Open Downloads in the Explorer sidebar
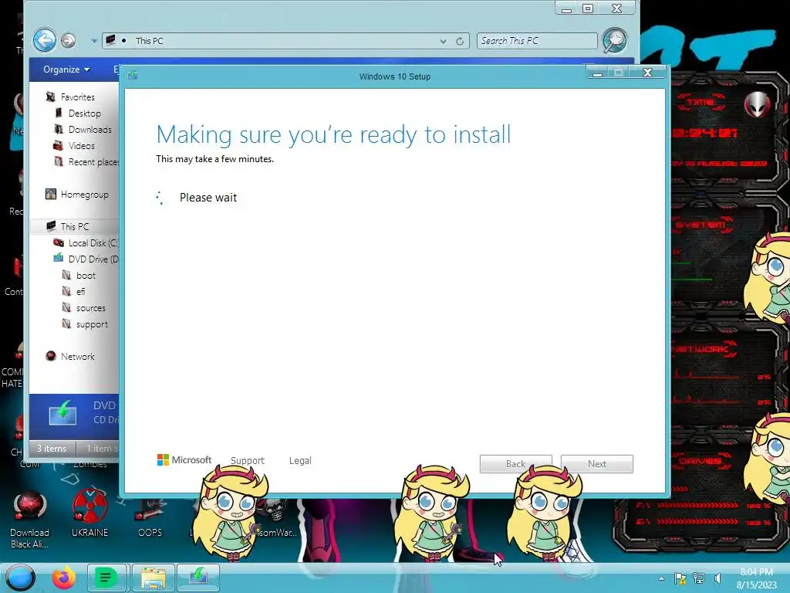This screenshot has width=790, height=593. pyautogui.click(x=90, y=129)
